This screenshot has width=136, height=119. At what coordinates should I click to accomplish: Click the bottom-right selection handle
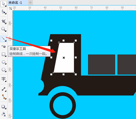76,75
